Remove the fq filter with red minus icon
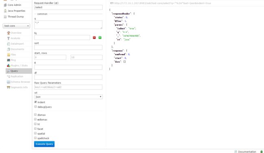Image resolution: width=264 pixels, height=153 pixels. click(94, 38)
